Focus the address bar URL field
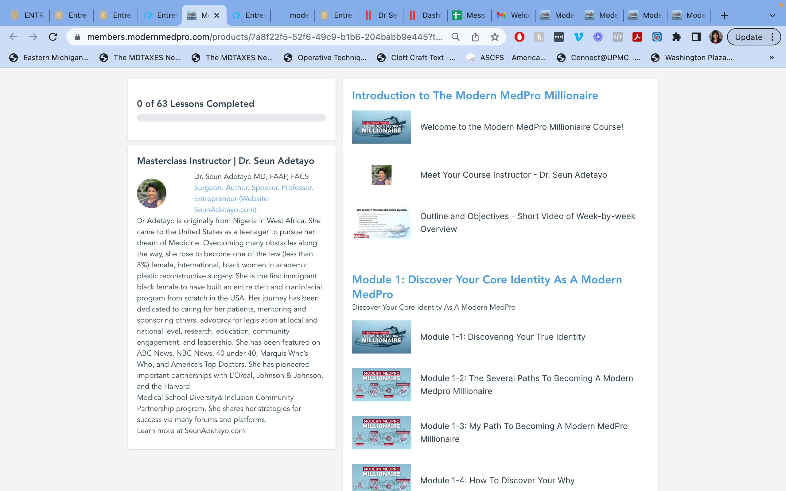The image size is (786, 491). point(264,37)
